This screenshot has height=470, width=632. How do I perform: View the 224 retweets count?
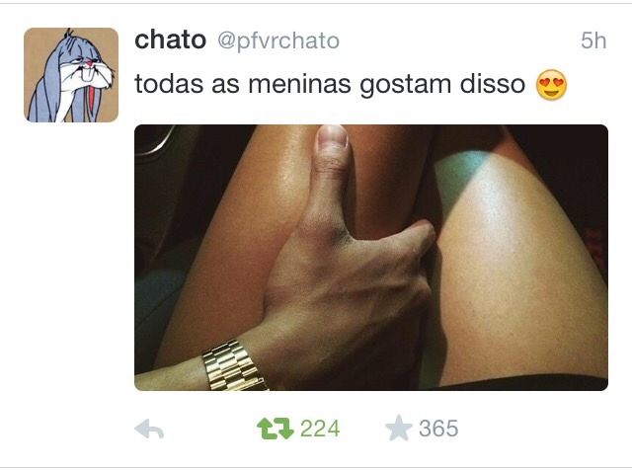(320, 429)
